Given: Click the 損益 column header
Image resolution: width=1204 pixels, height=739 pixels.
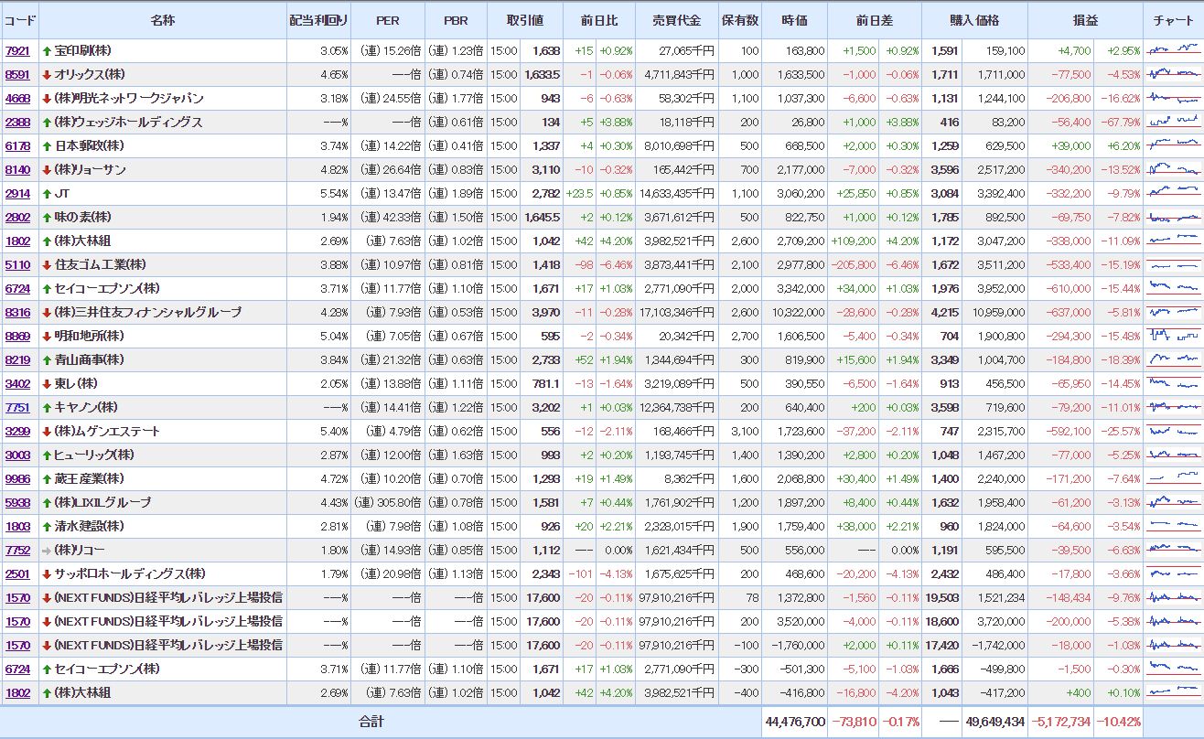Looking at the screenshot, I should click(1085, 20).
